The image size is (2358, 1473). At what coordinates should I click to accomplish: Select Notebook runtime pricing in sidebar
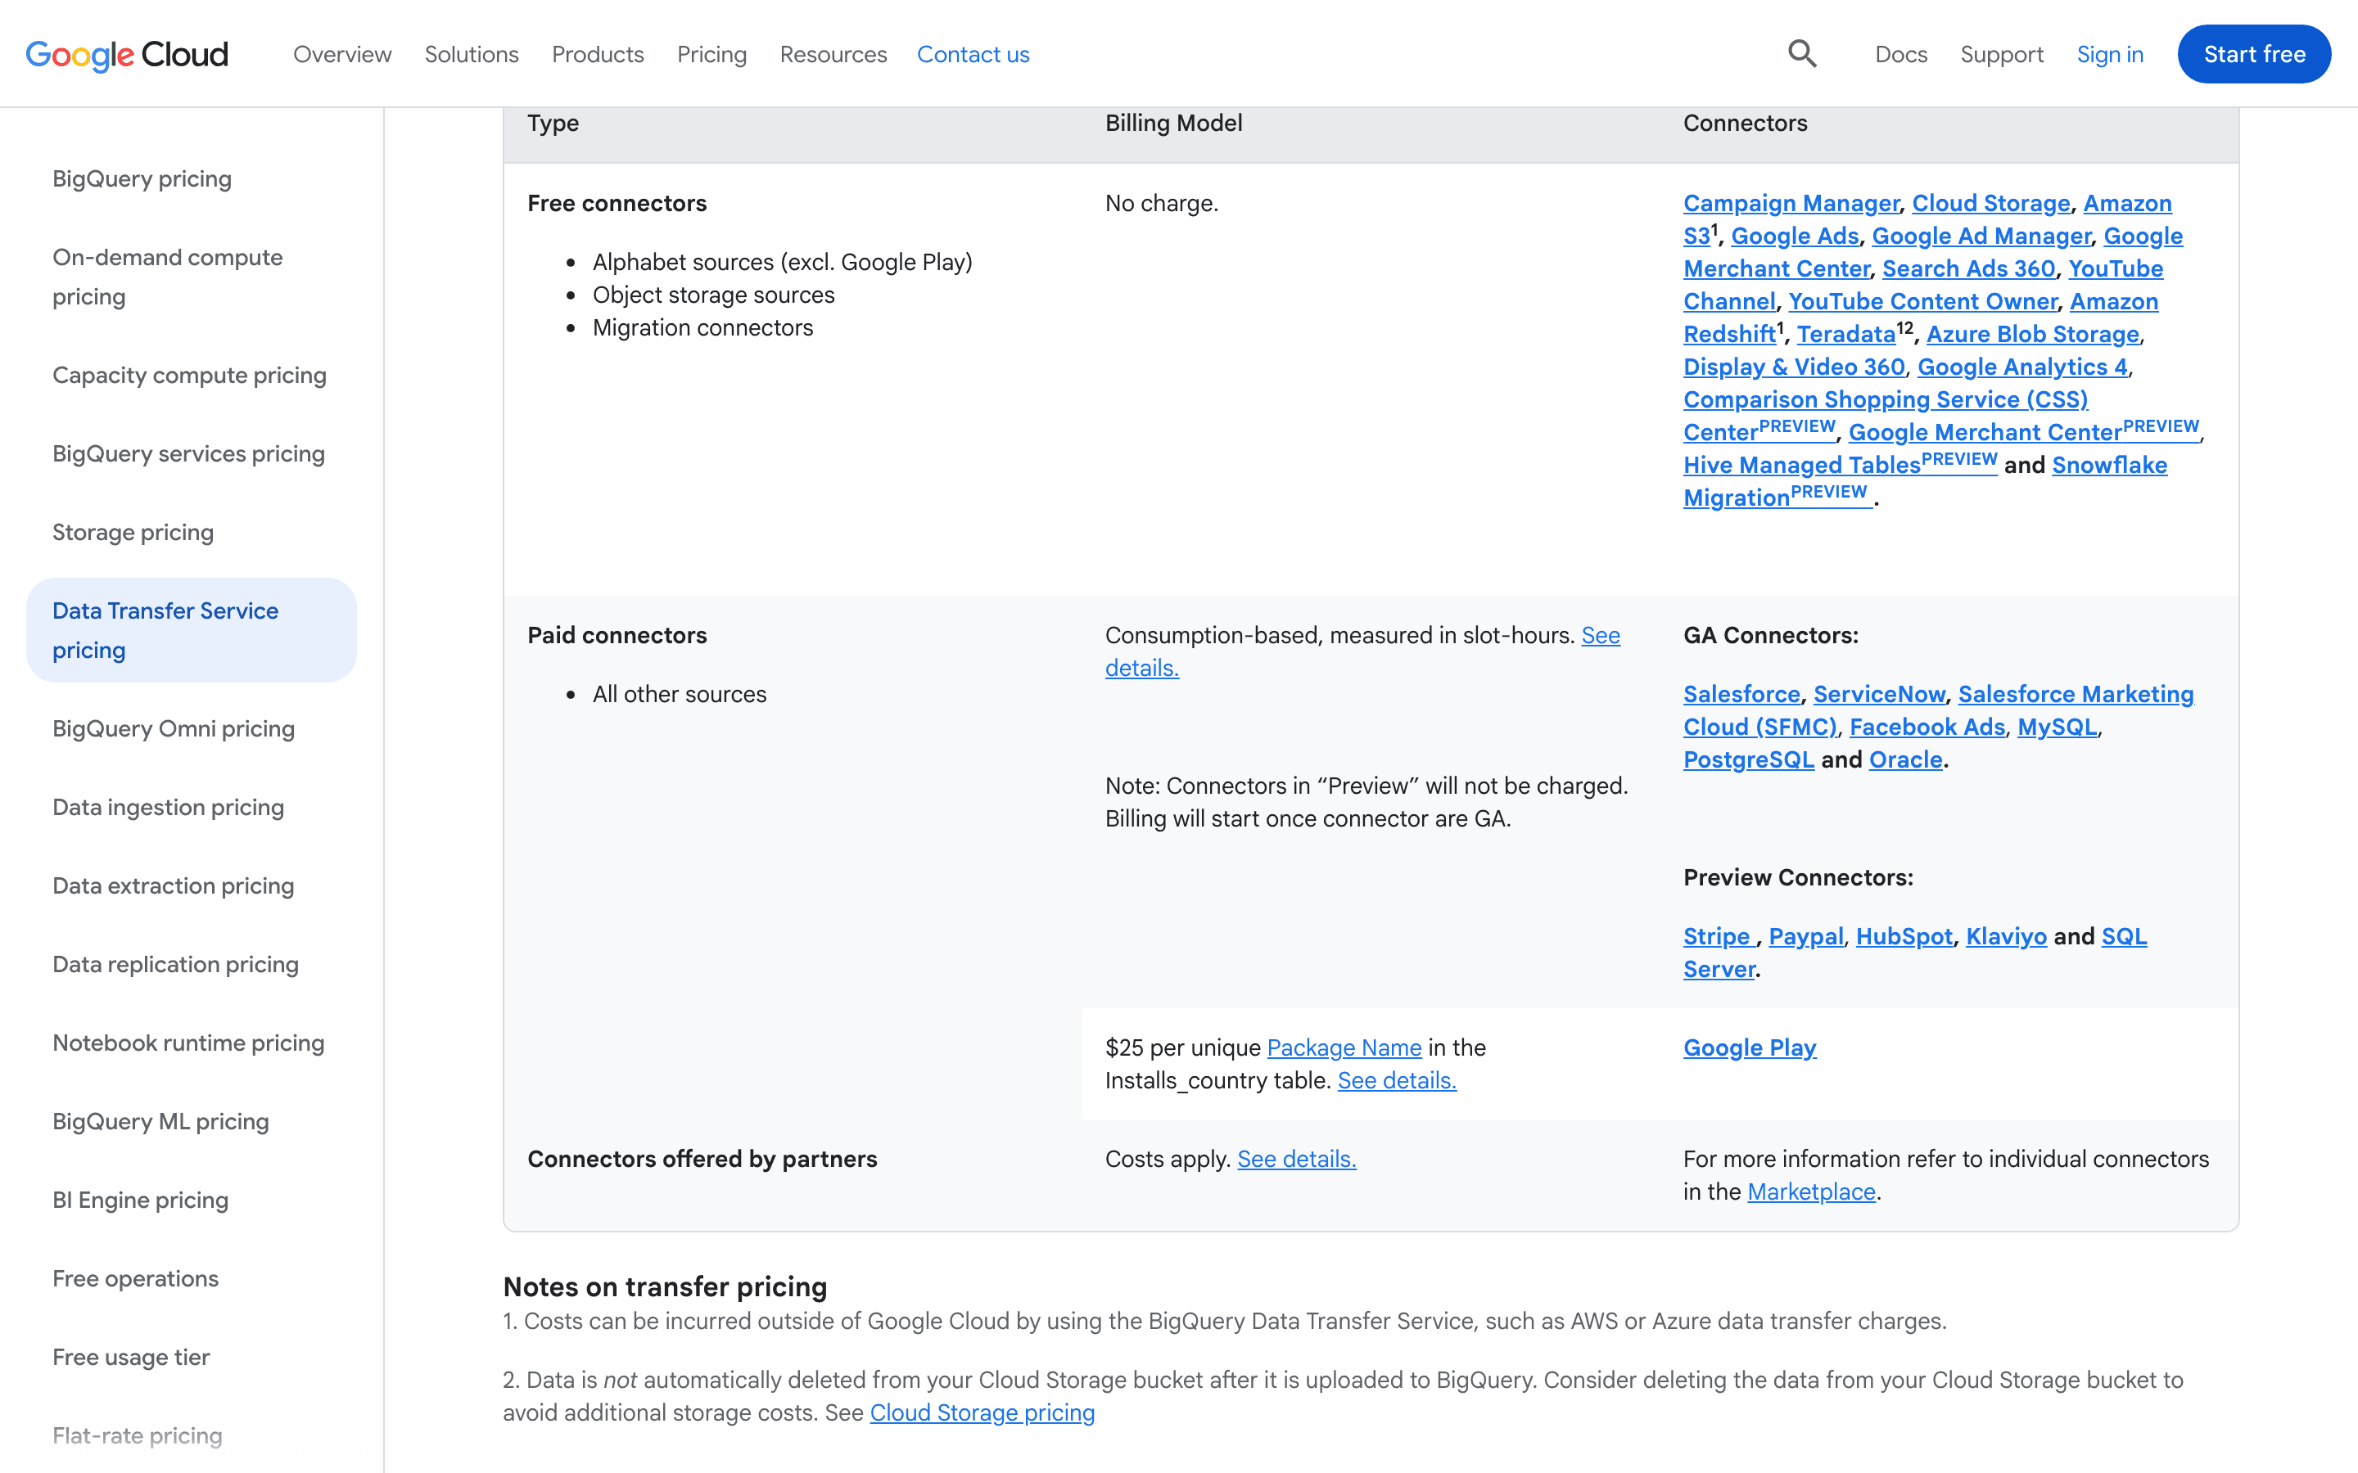point(188,1043)
